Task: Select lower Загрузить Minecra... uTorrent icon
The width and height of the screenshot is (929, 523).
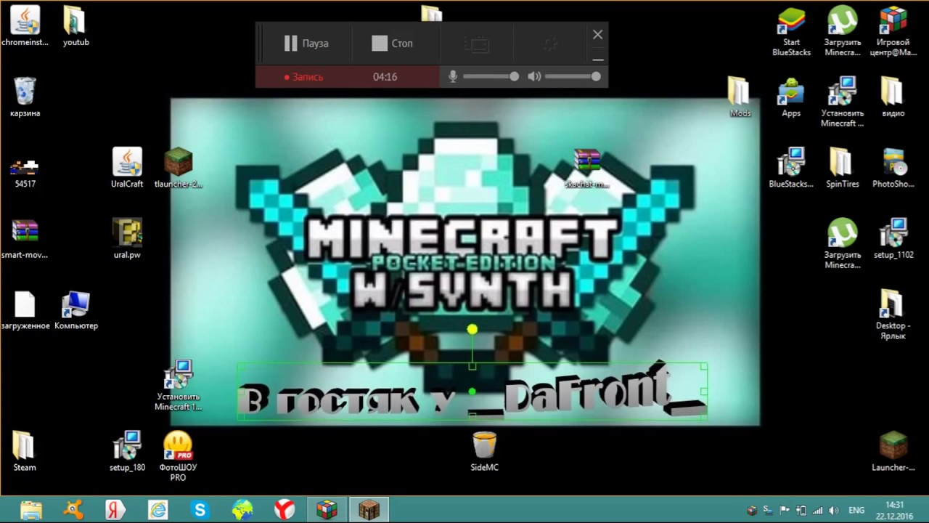Action: pyautogui.click(x=842, y=243)
